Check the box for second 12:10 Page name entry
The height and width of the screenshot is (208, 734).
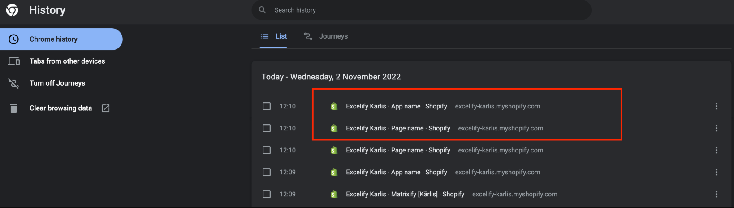pyautogui.click(x=267, y=128)
